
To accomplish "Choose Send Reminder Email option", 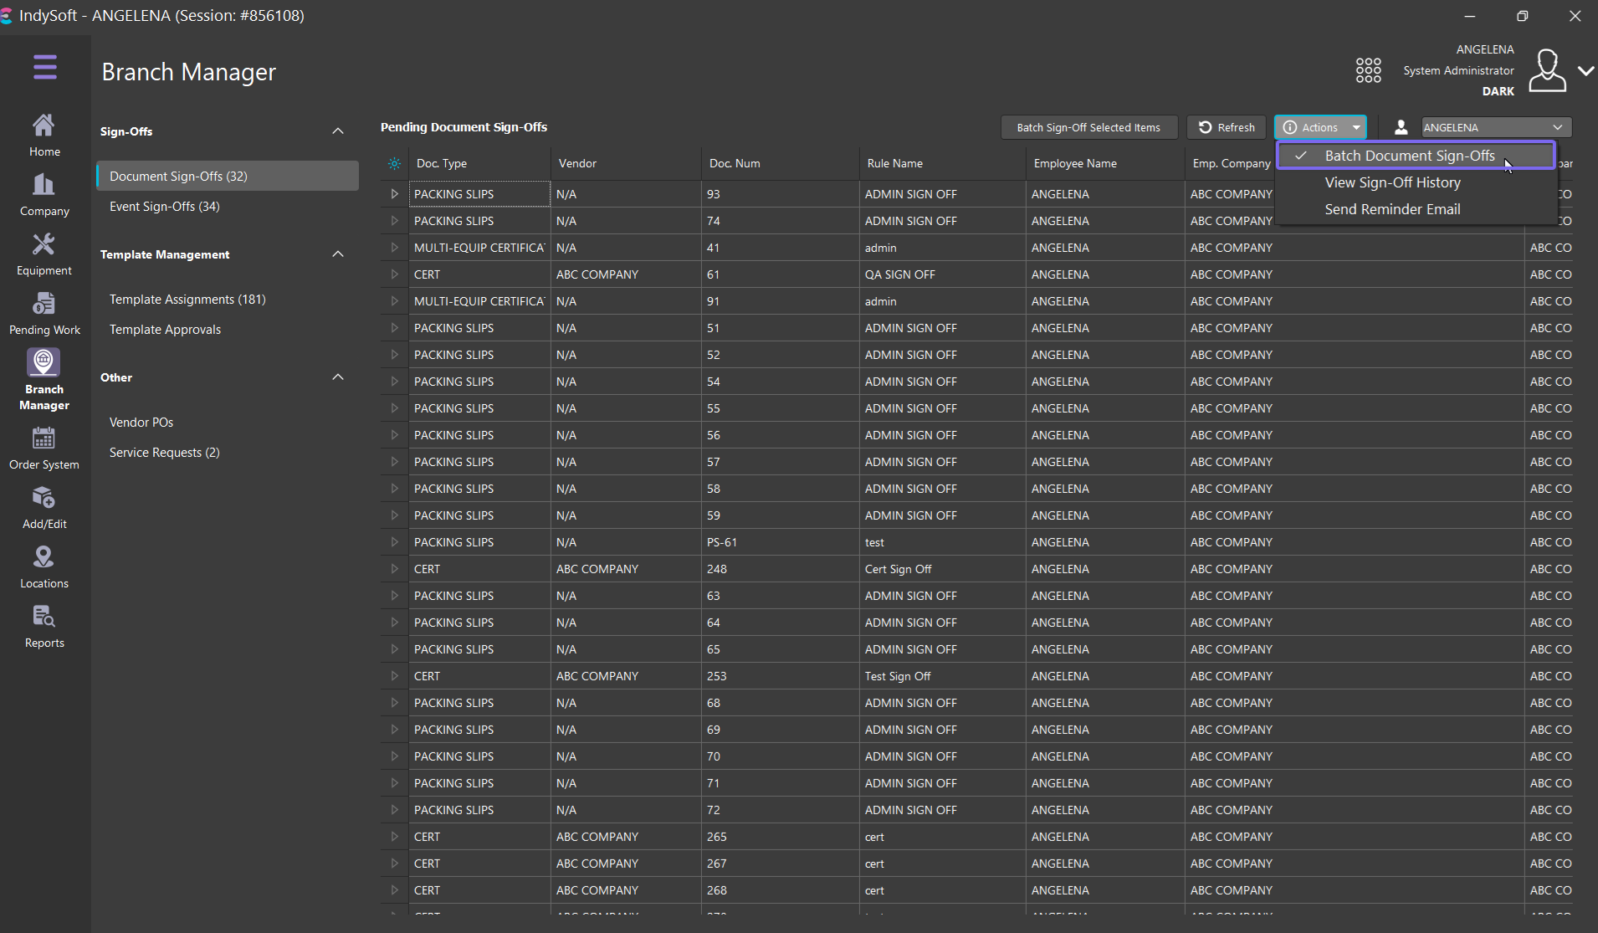I will [1392, 209].
